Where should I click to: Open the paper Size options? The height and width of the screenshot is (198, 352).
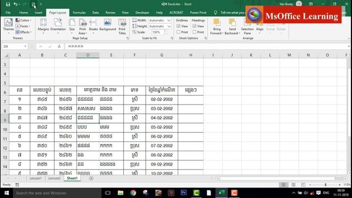pyautogui.click(x=72, y=26)
